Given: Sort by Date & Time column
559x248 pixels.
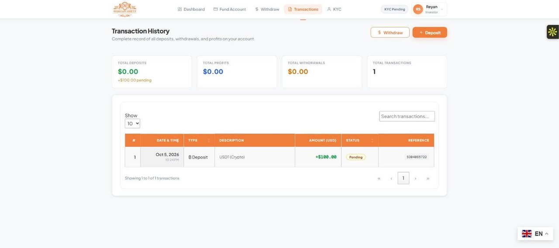Looking at the screenshot, I should [162, 140].
